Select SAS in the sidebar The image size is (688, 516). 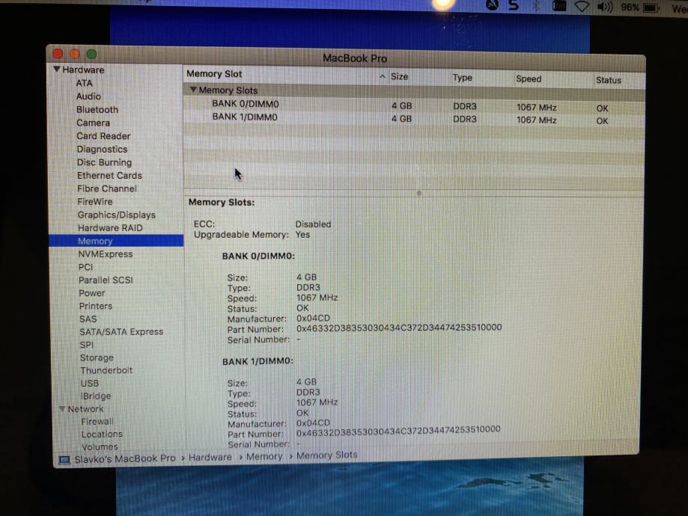point(88,319)
